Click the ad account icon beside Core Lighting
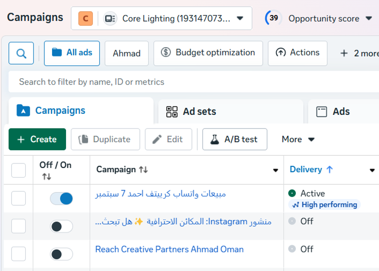The image size is (379, 271). [x=110, y=18]
